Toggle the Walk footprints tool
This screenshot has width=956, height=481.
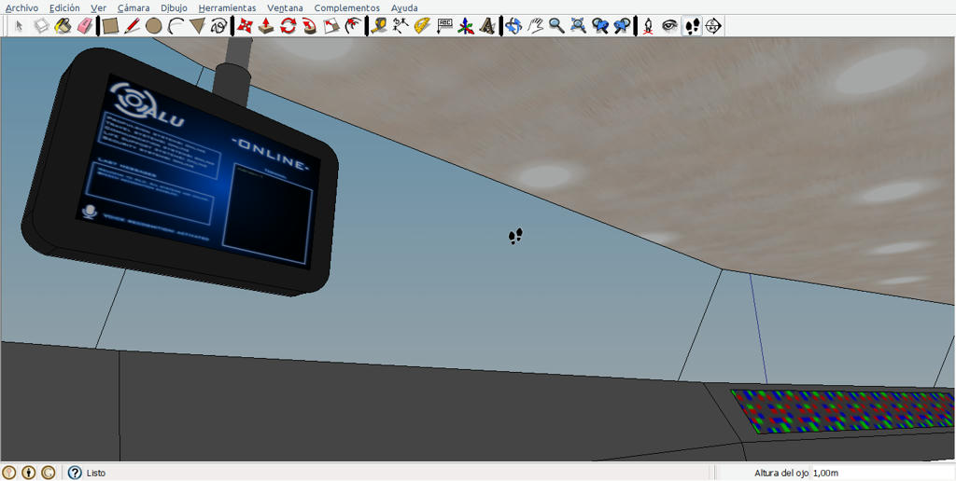692,25
